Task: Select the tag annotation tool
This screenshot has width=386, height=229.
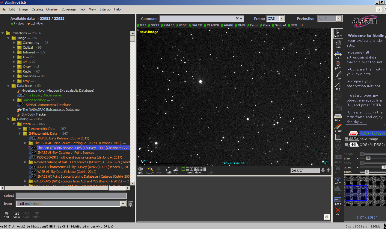Action: [x=338, y=86]
